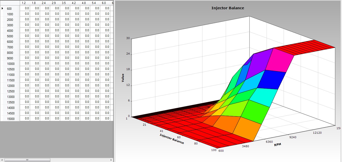This screenshot has width=342, height=162.
Task: Click the Value axis label on the chart
Action: click(x=123, y=77)
